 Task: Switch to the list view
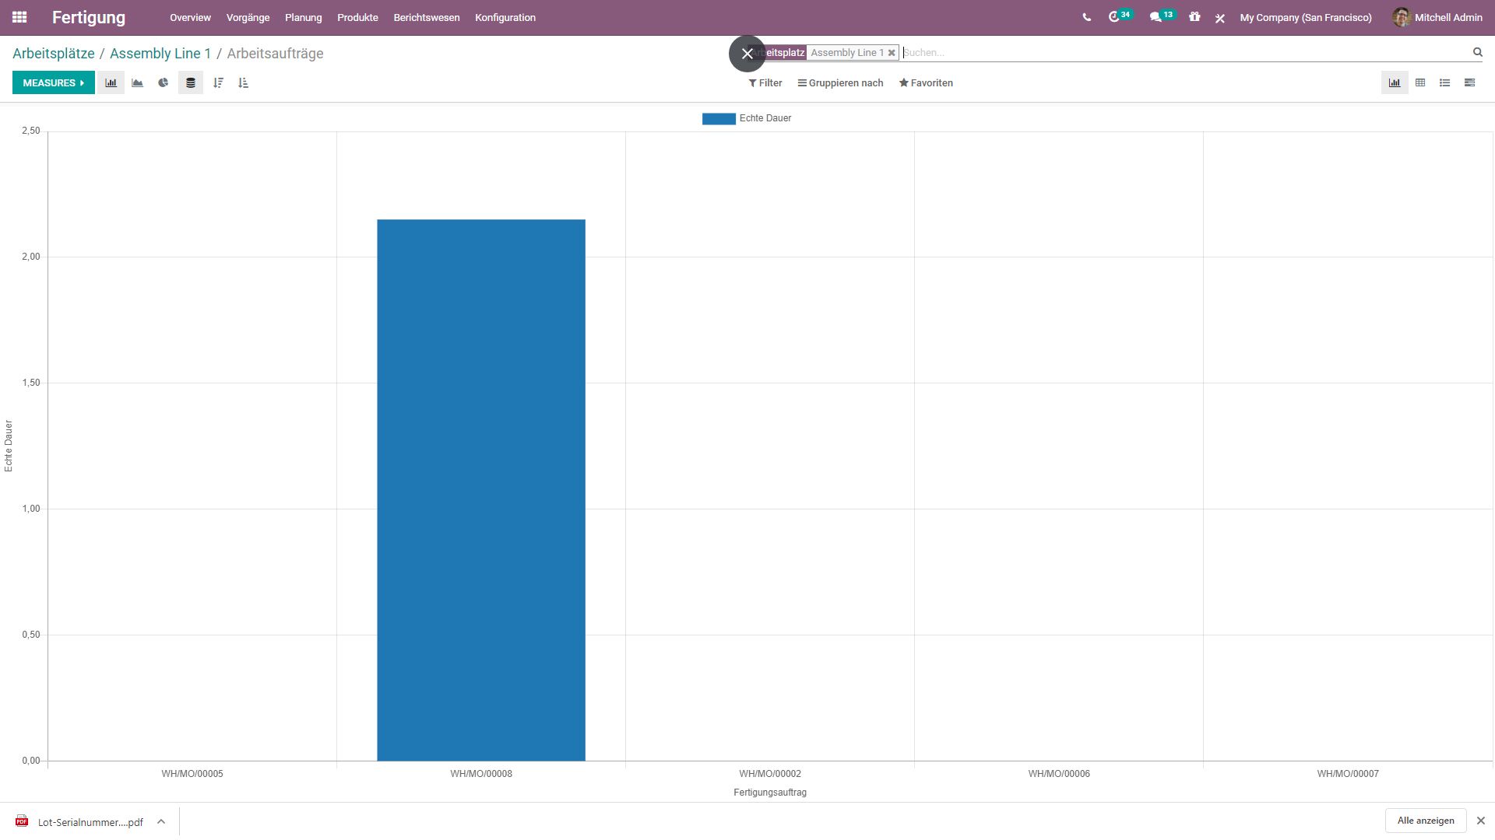click(1444, 82)
